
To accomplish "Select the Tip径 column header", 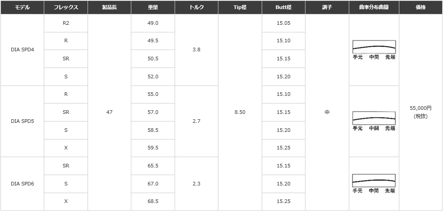I will [x=240, y=7].
